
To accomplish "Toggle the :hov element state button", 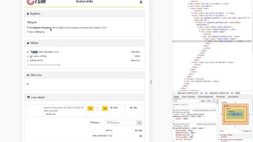I will 203,101.
